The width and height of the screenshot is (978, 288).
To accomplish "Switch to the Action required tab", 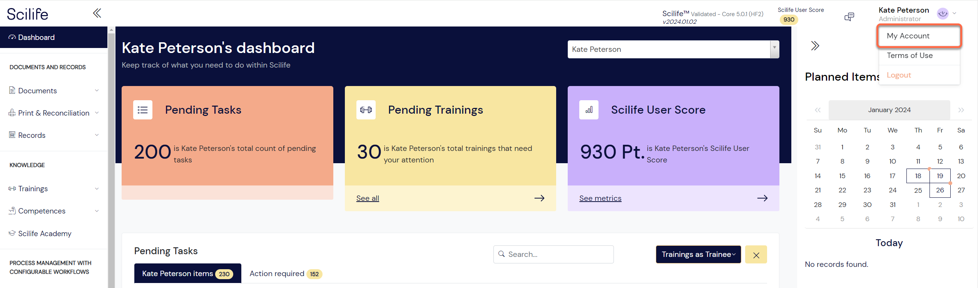I will pos(286,274).
